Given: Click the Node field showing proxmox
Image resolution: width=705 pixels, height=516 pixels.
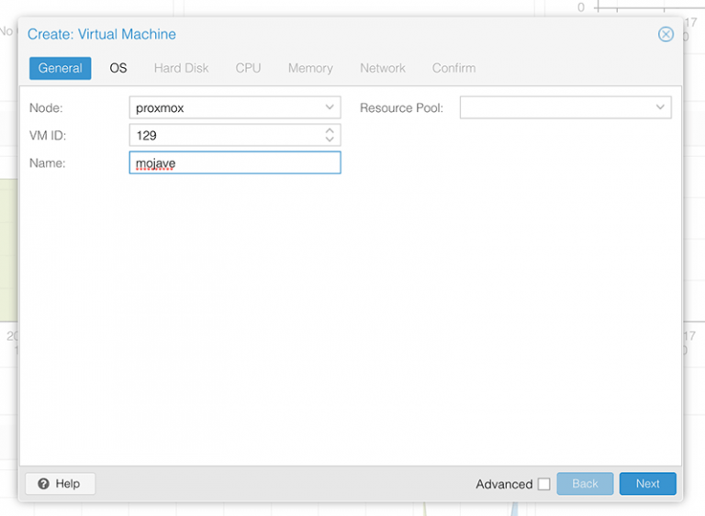Looking at the screenshot, I should 225,107.
